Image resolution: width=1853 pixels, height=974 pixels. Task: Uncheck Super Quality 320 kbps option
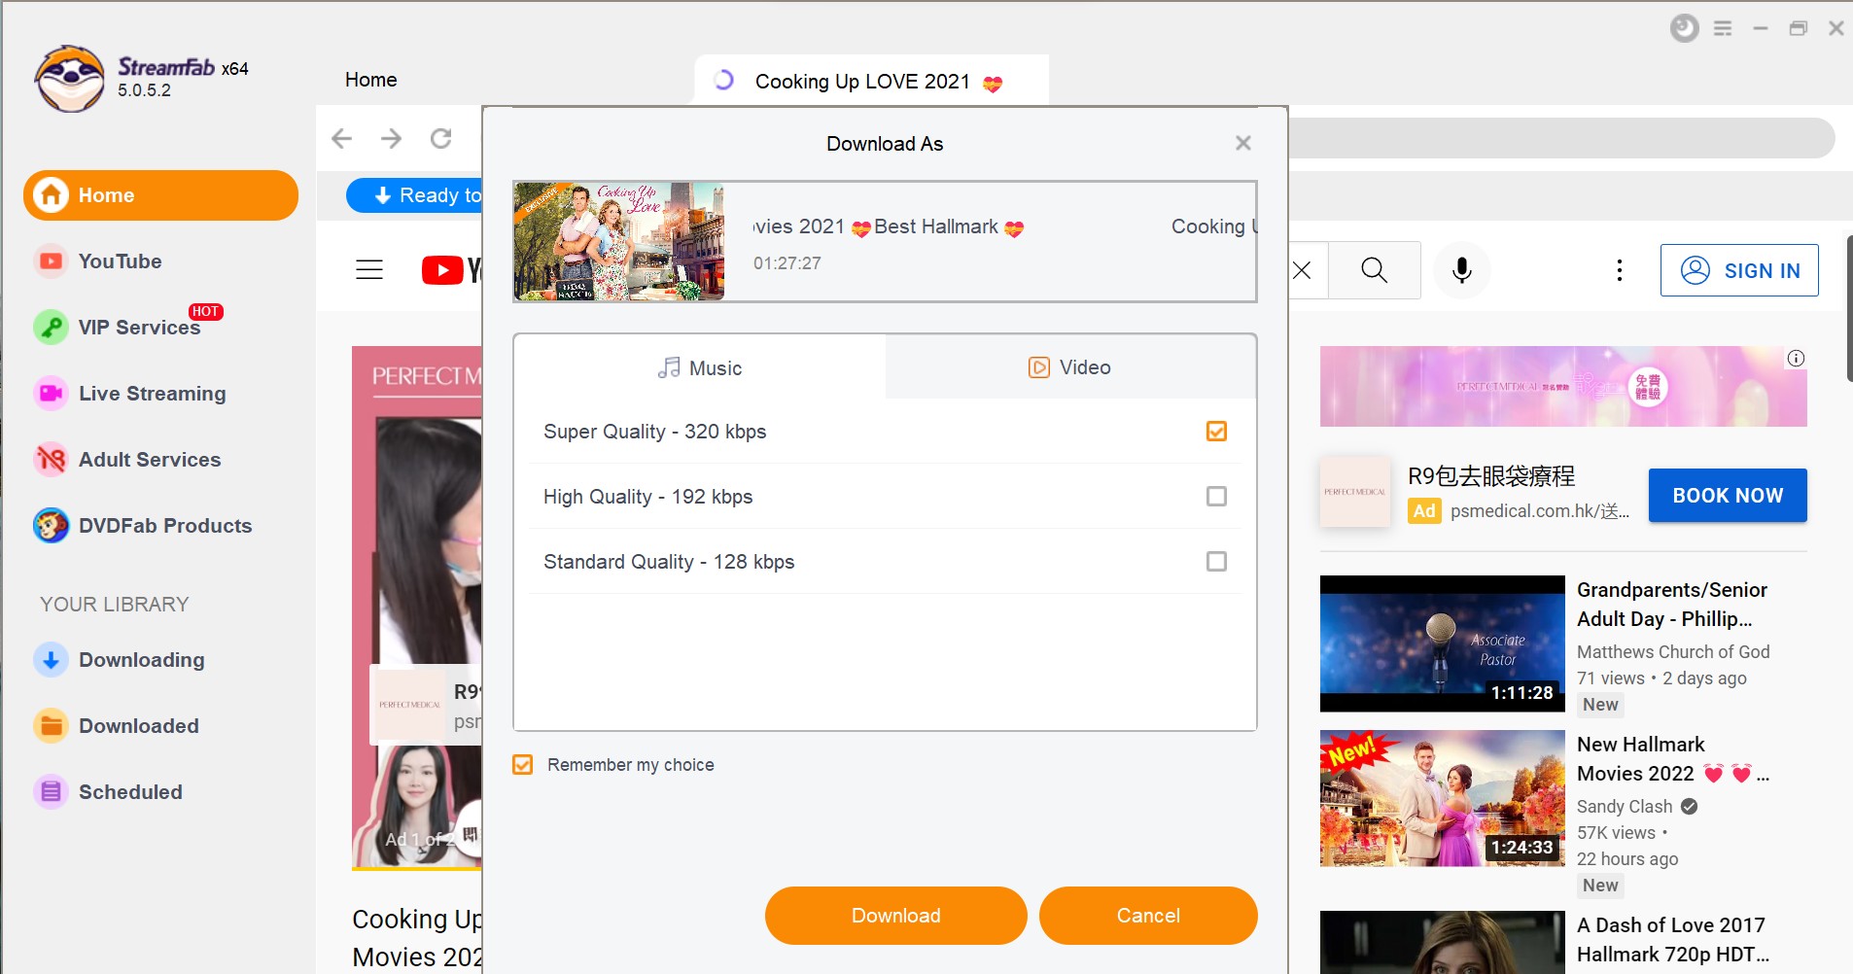[1215, 432]
